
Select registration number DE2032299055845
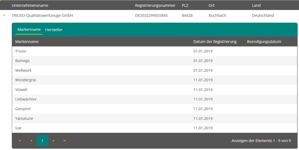coord(151,16)
